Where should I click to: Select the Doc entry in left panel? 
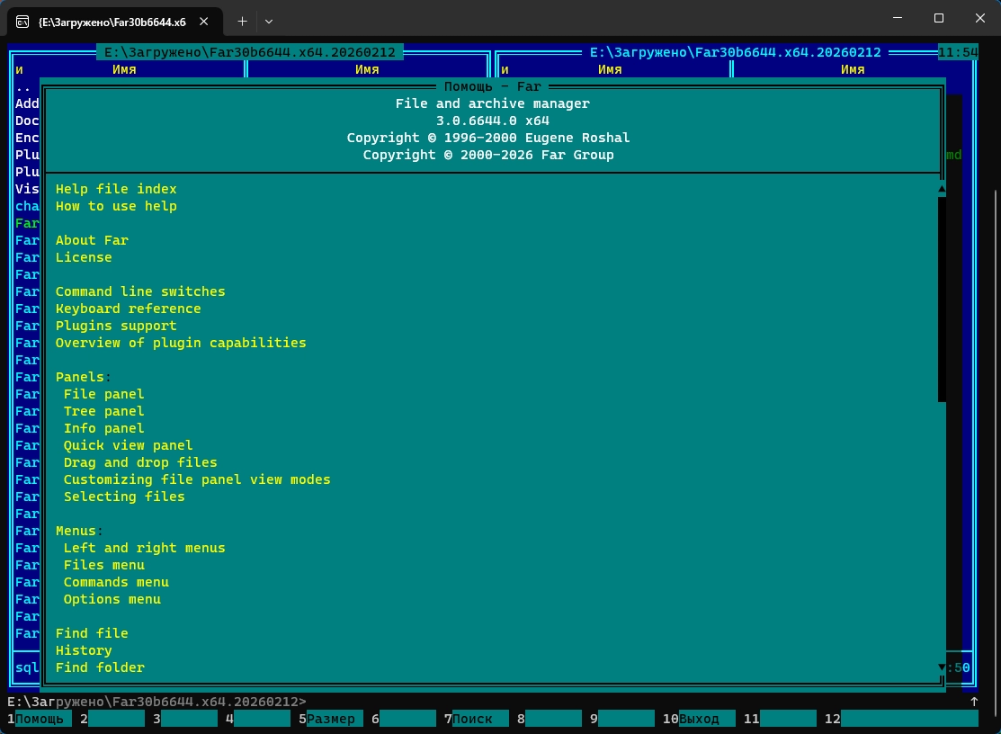[x=27, y=121]
